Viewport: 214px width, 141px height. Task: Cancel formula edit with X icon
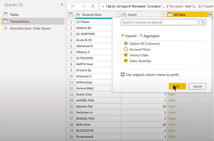tap(73, 6)
